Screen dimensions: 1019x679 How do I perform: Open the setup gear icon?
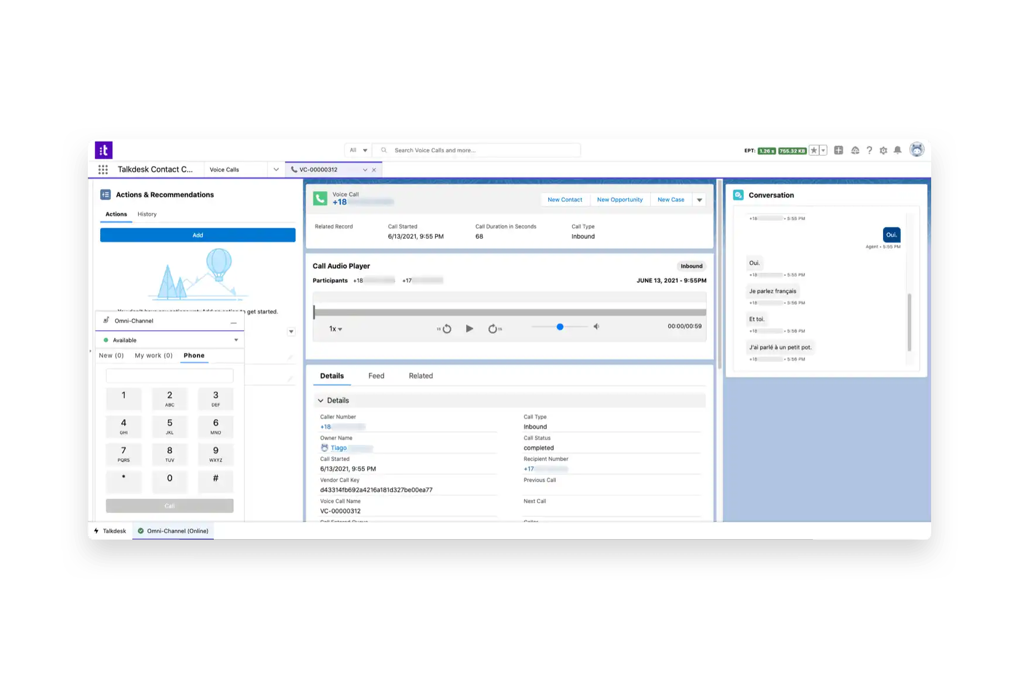pyautogui.click(x=883, y=150)
